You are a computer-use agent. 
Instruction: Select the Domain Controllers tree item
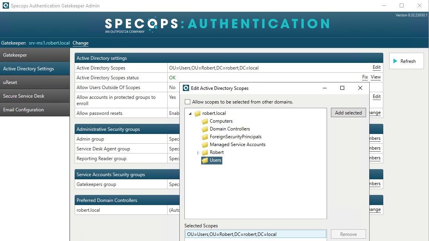pyautogui.click(x=230, y=129)
